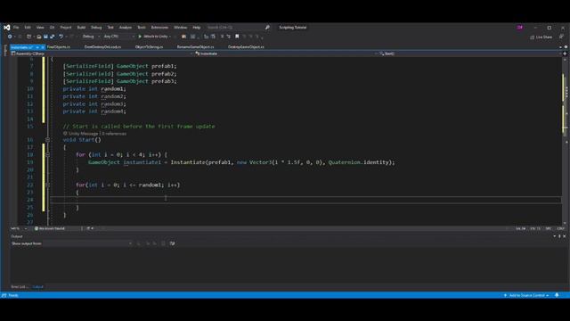The height and width of the screenshot is (321, 570).
Task: Collapse the void Start() method
Action: click(x=47, y=140)
